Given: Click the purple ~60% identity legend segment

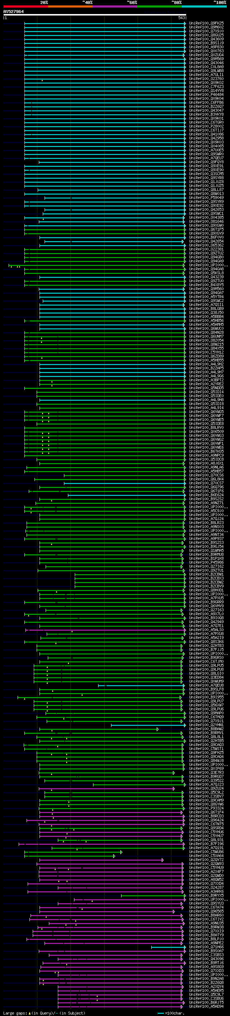Looking at the screenshot, I should pyautogui.click(x=115, y=6).
